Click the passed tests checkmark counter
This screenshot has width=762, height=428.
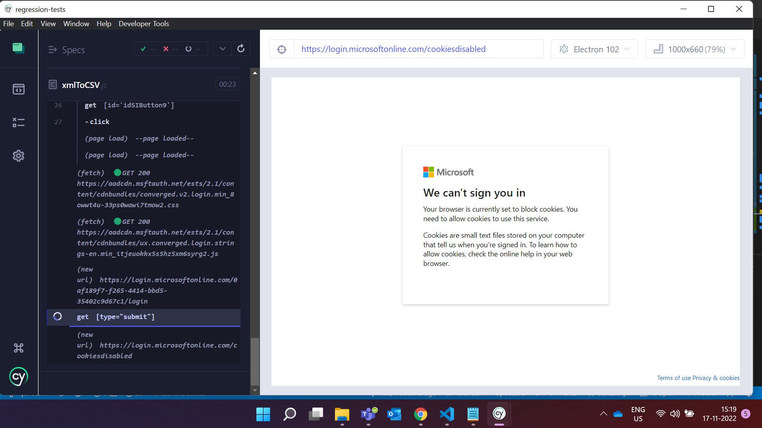click(x=149, y=49)
